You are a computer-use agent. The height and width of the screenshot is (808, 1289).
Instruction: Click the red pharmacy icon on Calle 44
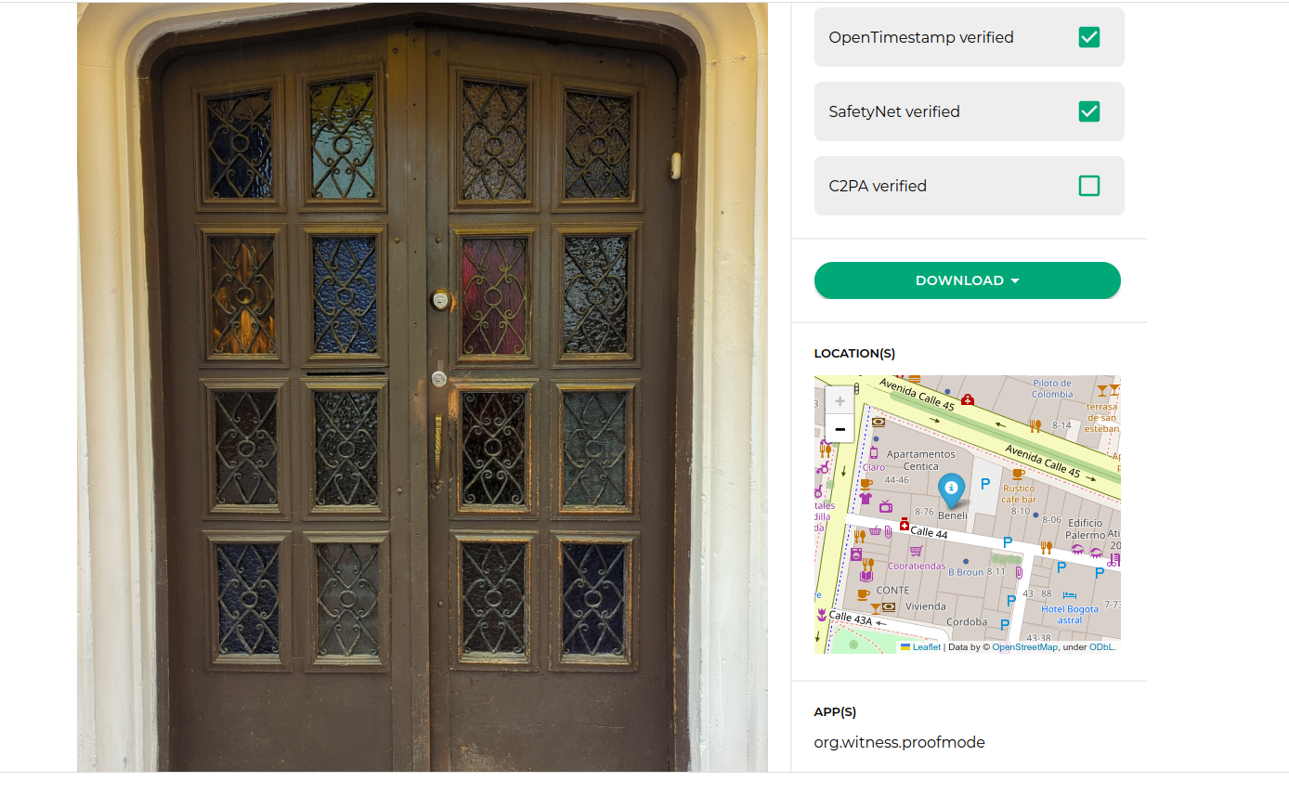pyautogui.click(x=905, y=526)
